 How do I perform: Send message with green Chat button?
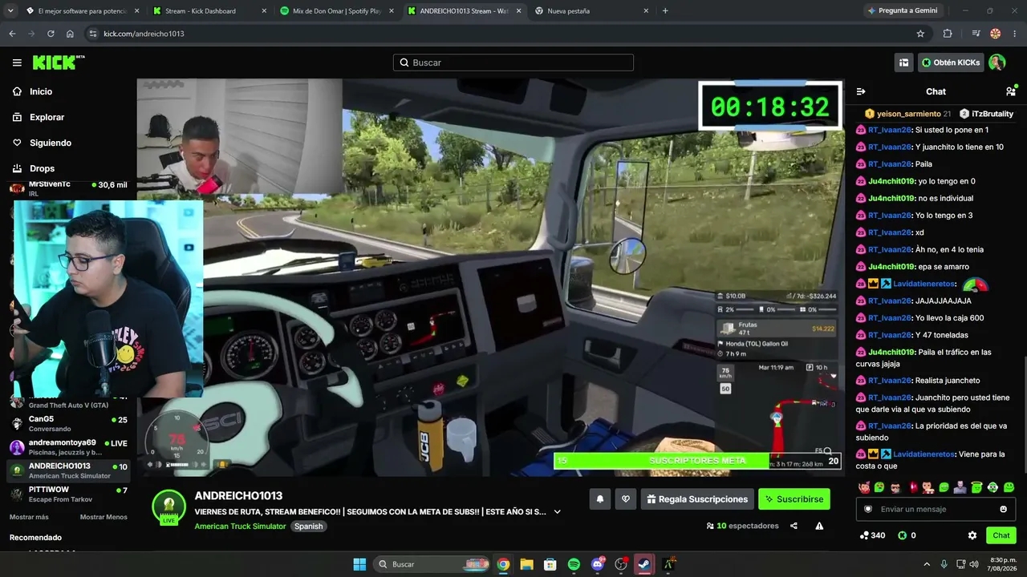[1001, 535]
